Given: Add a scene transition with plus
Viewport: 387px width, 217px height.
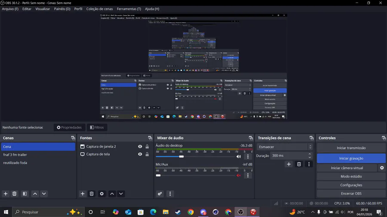Looking at the screenshot, I should 289,164.
